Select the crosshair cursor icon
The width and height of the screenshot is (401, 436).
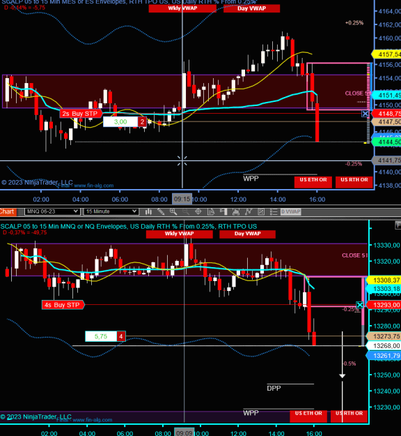[198, 212]
